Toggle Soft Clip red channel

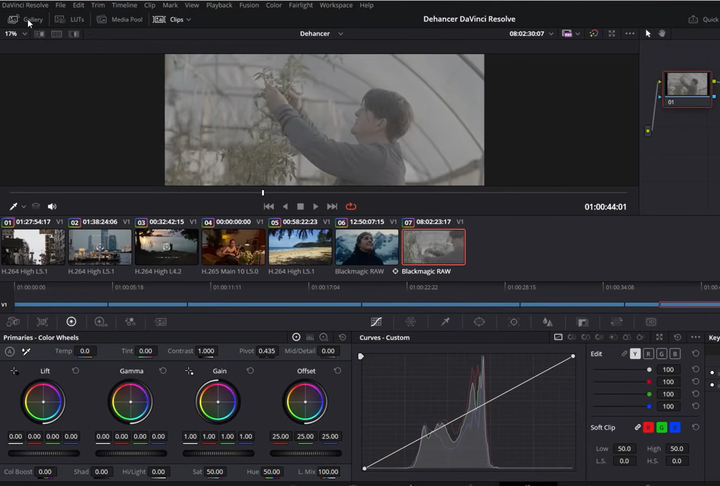pyautogui.click(x=648, y=428)
